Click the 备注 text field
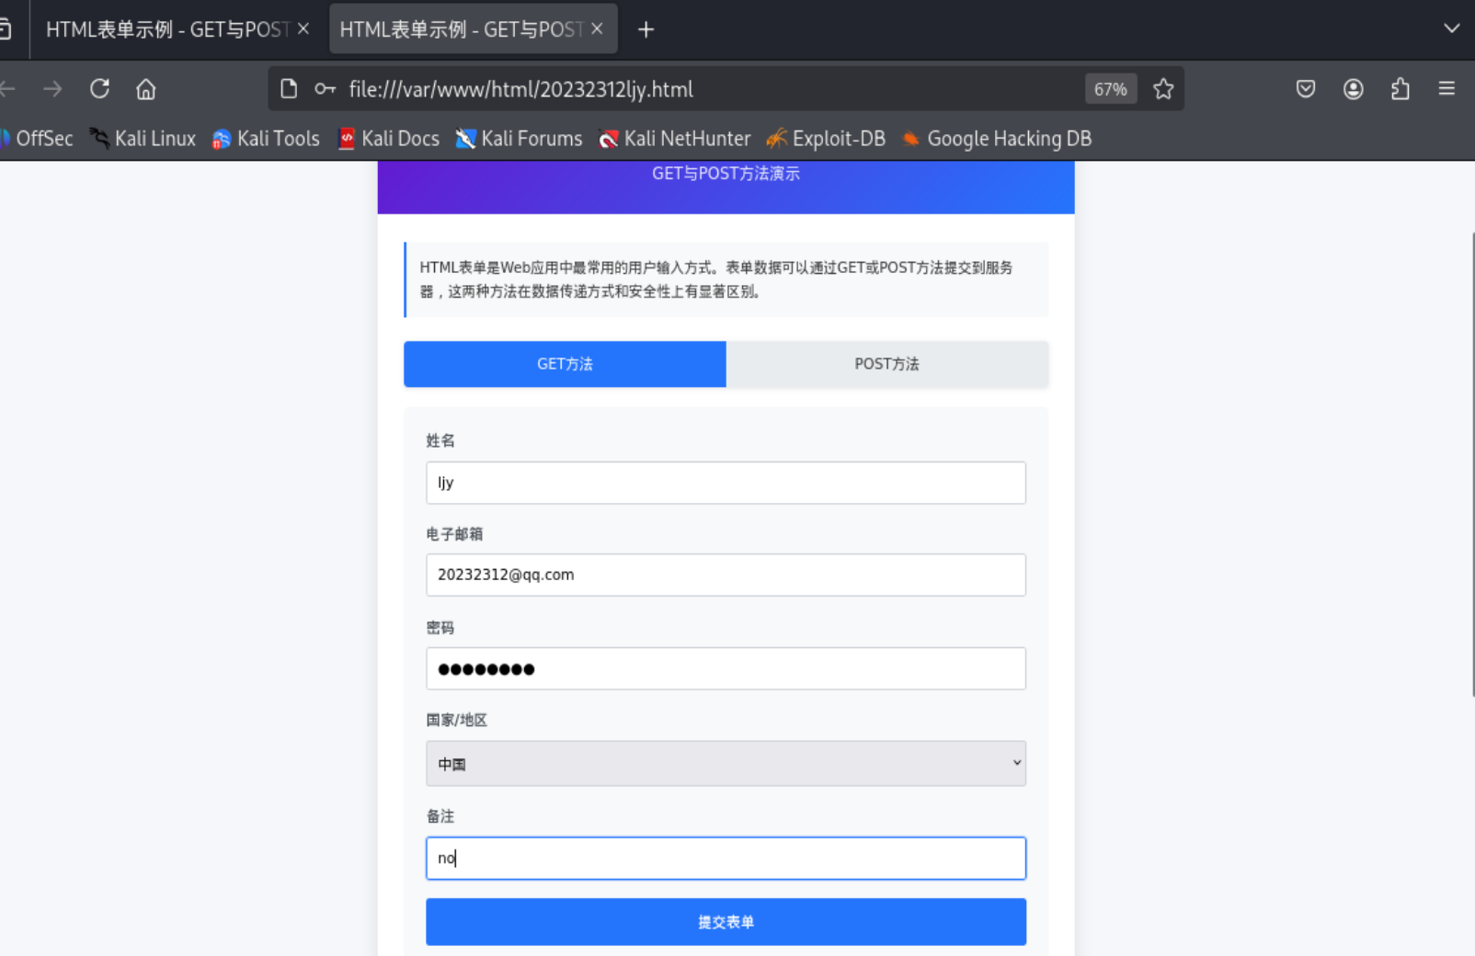Image resolution: width=1475 pixels, height=956 pixels. click(726, 858)
